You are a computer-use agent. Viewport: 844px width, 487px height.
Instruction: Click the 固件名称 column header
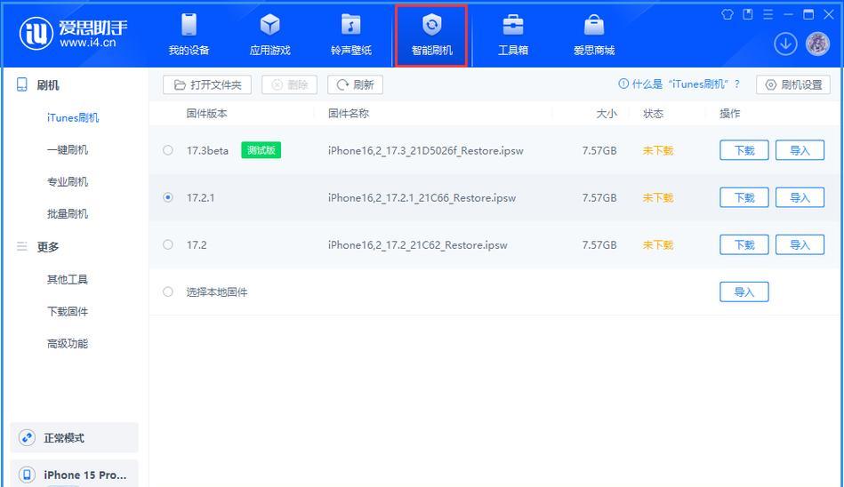(349, 113)
